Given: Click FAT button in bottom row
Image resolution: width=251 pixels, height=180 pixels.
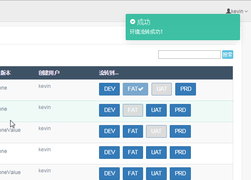Looking at the screenshot, I should point(133,173).
